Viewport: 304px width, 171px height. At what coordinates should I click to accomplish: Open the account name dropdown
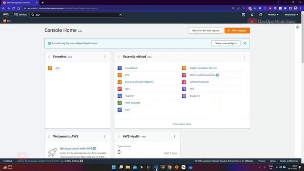click(291, 15)
